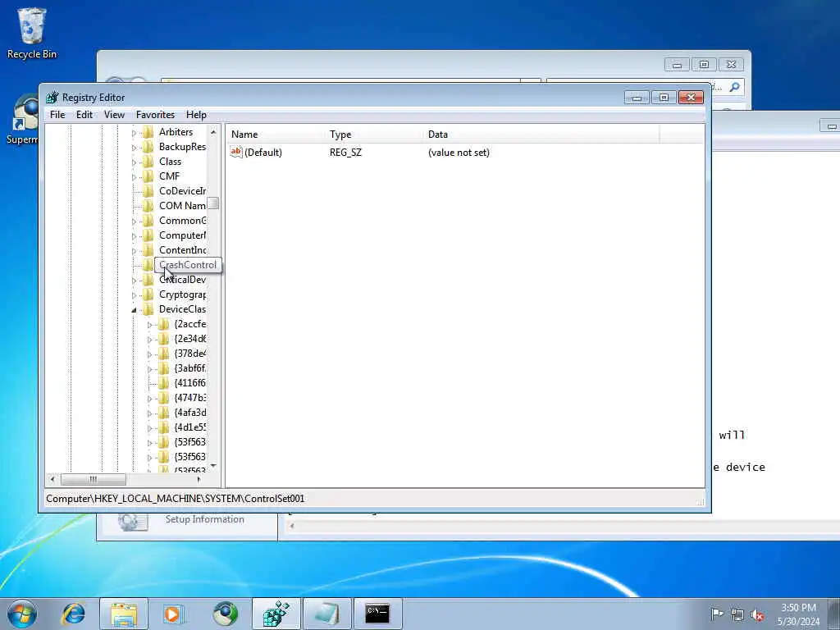The height and width of the screenshot is (630, 840).
Task: Select the CrashControl folder icon
Action: [x=148, y=265]
